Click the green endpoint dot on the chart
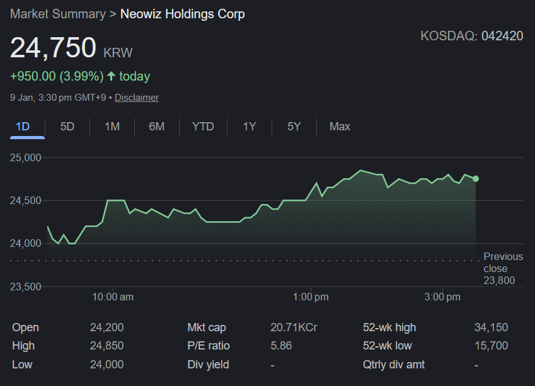The width and height of the screenshot is (535, 386). pos(476,179)
